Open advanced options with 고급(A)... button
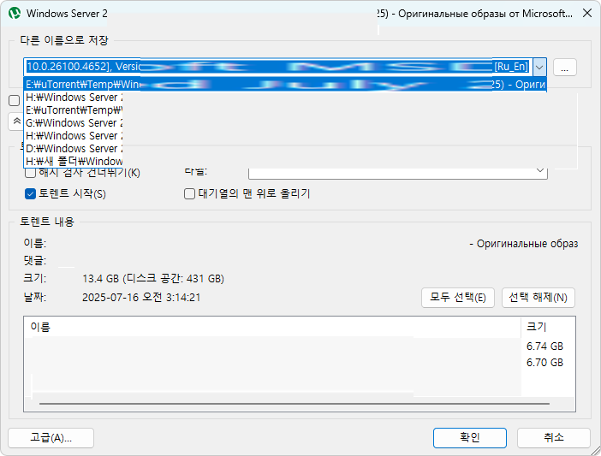601x456 pixels. point(51,438)
